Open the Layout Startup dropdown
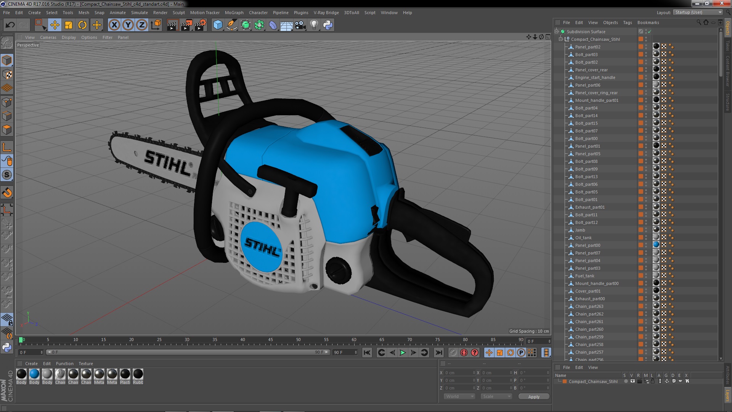Viewport: 732px width, 412px height. pyautogui.click(x=698, y=12)
